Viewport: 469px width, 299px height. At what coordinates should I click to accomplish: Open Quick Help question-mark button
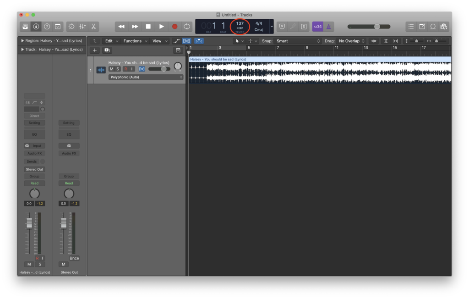coord(47,27)
